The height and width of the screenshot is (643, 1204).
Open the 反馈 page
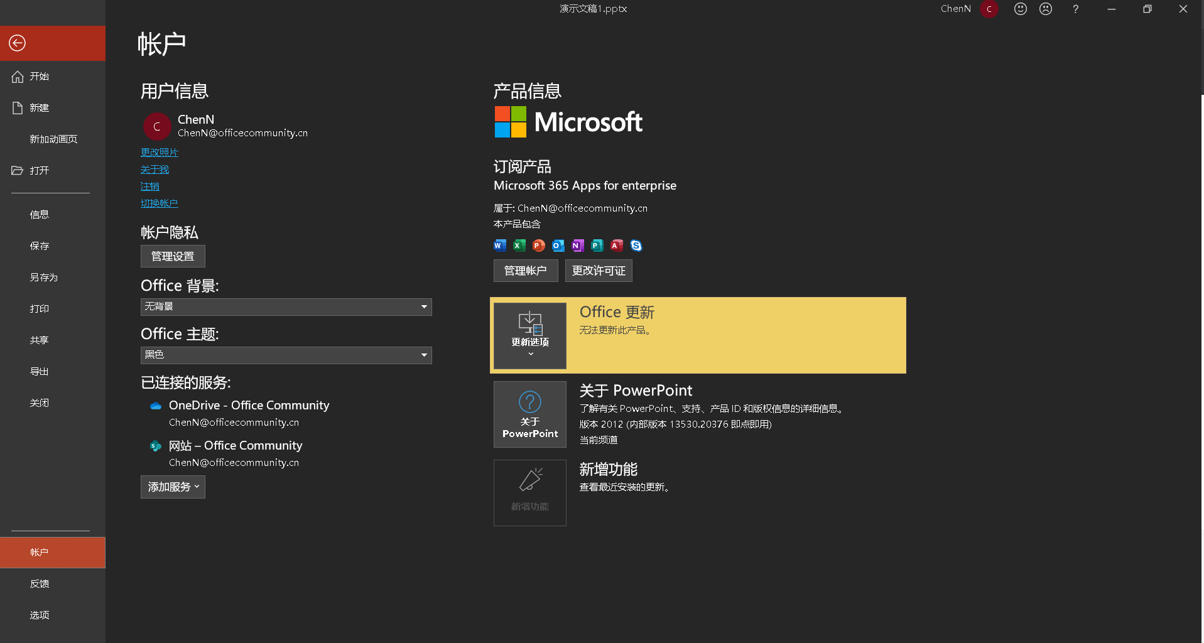click(x=53, y=584)
